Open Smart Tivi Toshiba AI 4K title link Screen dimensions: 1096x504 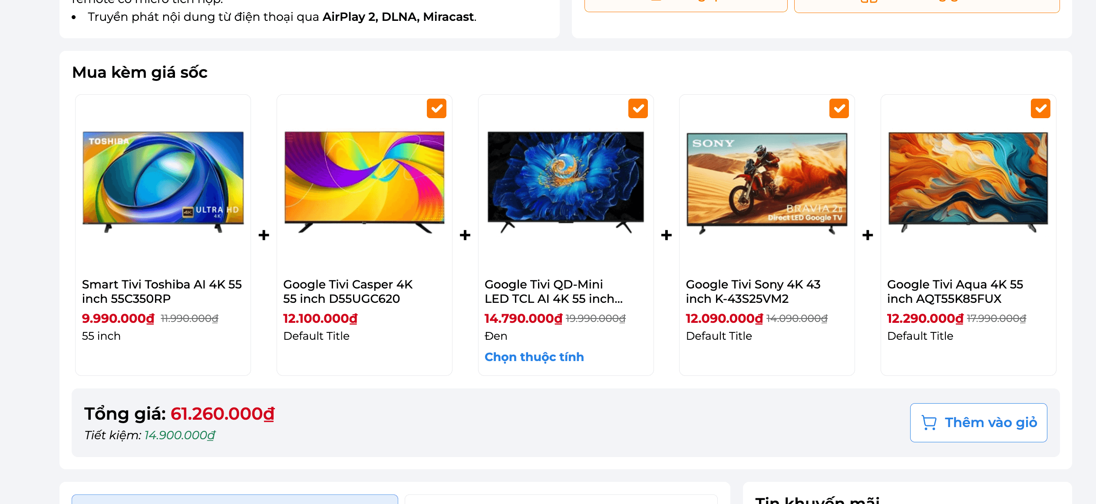[162, 292]
